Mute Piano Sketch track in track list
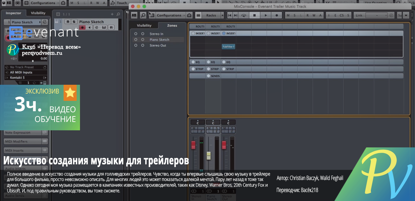Image resolution: width=415 pixels, height=201 pixels. pos(68,22)
